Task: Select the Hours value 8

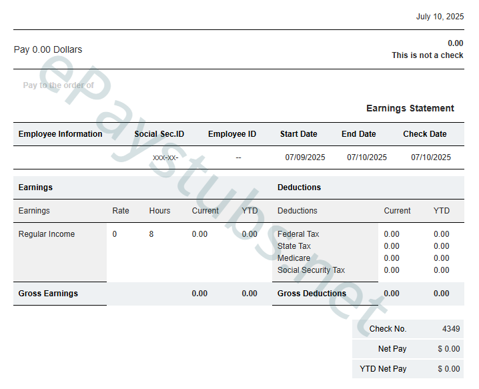Action: click(151, 234)
